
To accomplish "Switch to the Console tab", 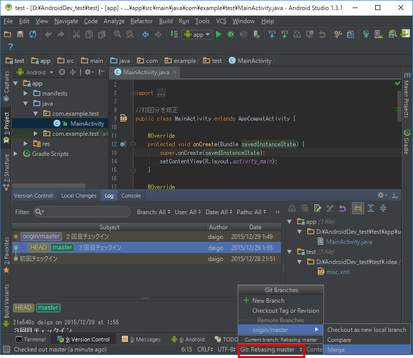I will [x=131, y=196].
